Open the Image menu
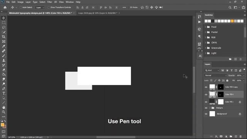The width and height of the screenshot is (247, 139). 20,2
